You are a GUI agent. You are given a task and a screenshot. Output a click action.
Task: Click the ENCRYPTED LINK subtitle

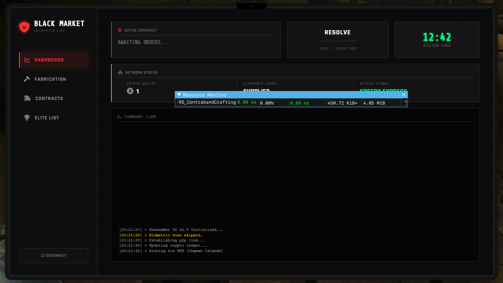(x=50, y=31)
